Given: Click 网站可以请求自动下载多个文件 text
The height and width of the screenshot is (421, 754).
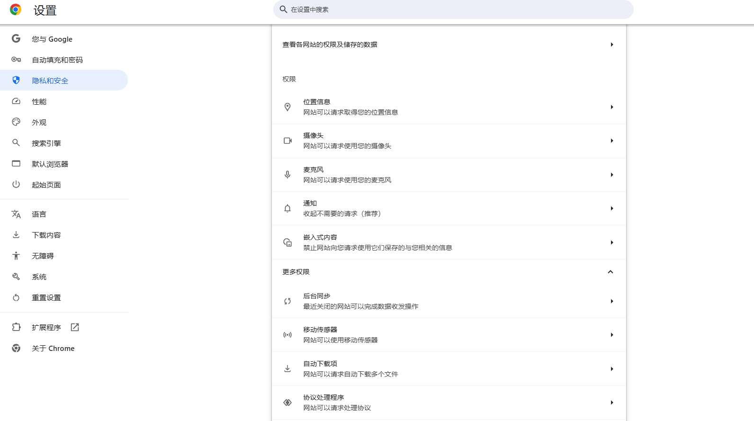Looking at the screenshot, I should tap(350, 374).
